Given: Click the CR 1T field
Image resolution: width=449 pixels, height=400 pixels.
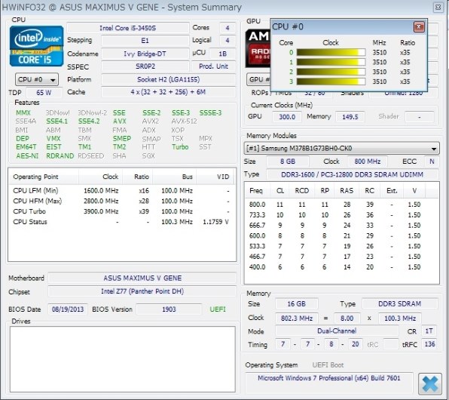Looking at the screenshot, I should (x=429, y=331).
